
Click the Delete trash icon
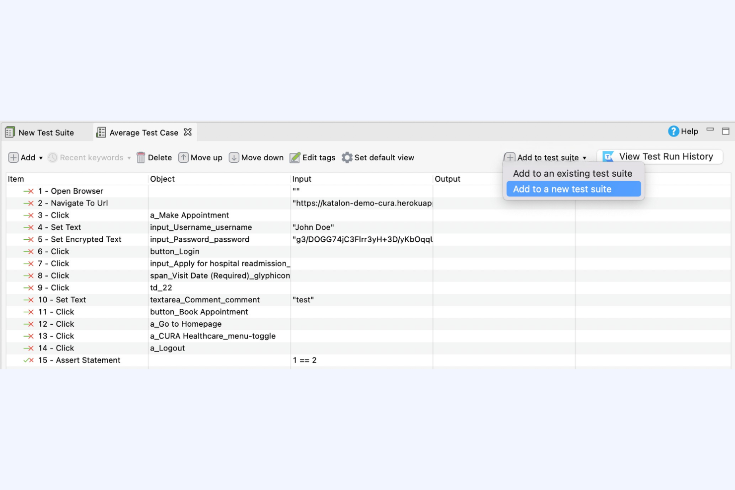pos(141,157)
